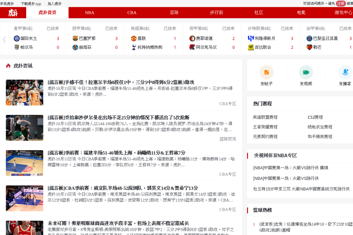Open the 王者荣耀赛程 schedule link
This screenshot has width=353, height=235.
pyautogui.click(x=265, y=127)
